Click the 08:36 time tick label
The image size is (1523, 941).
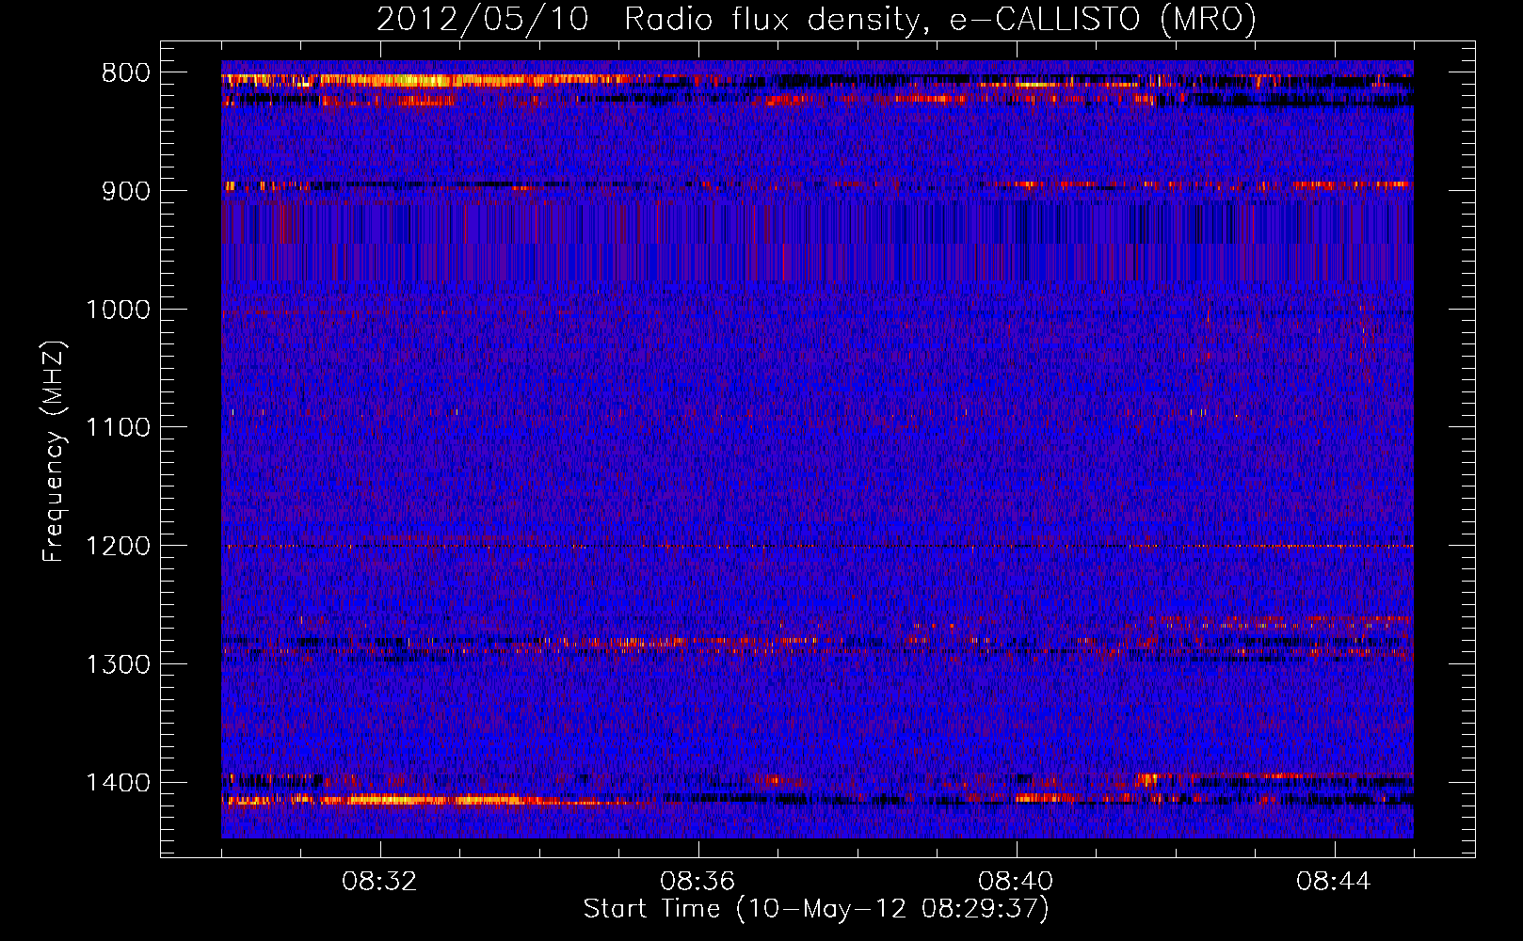[697, 882]
